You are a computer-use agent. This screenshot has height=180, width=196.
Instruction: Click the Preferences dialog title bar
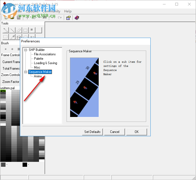pos(85,41)
